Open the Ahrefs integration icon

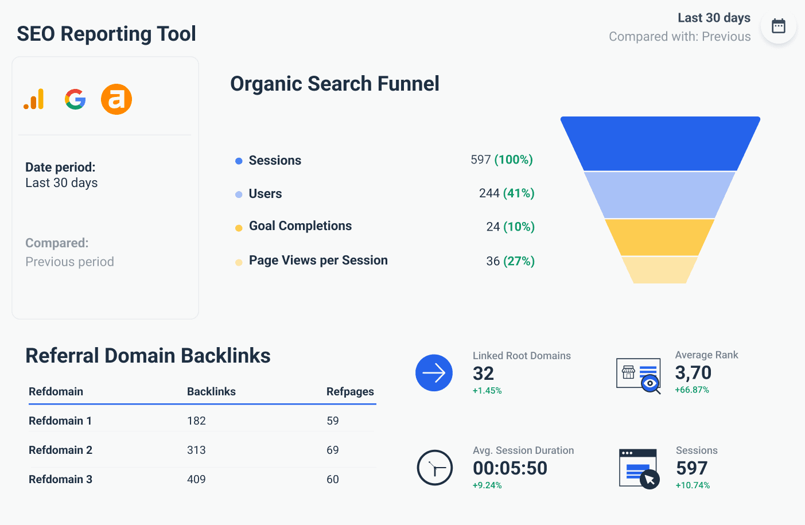point(116,99)
